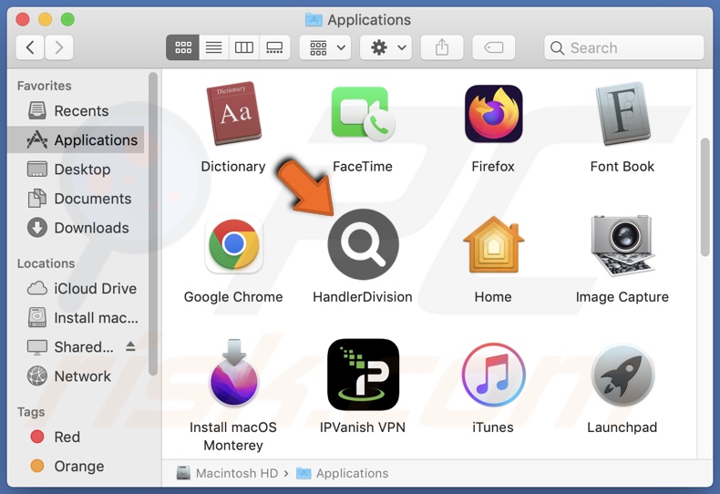Click the Tags section header
Viewport: 720px width, 494px height.
pyautogui.click(x=31, y=412)
